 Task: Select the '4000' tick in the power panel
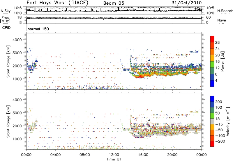(17, 40)
